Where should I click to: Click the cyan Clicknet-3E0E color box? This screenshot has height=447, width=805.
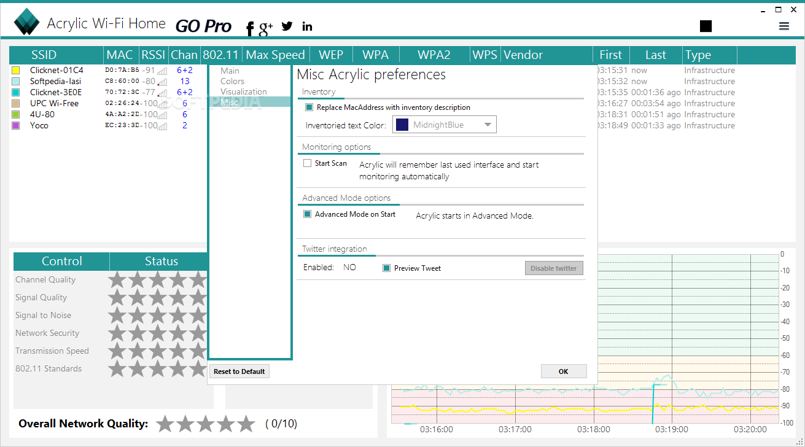click(16, 93)
